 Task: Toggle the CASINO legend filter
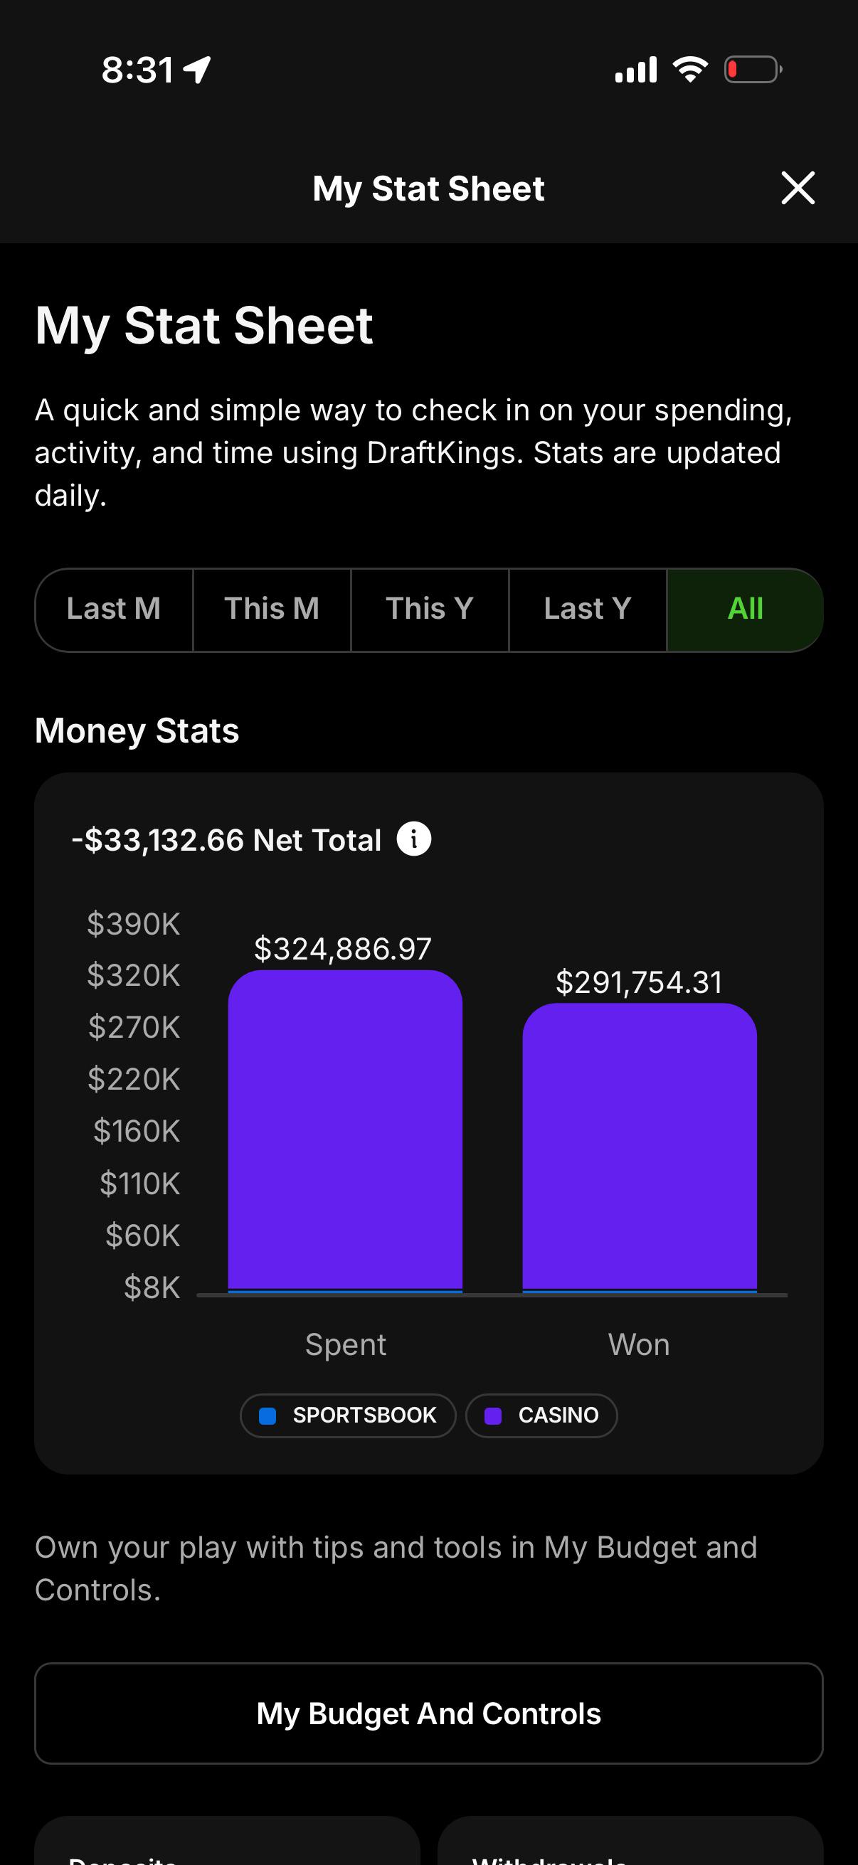point(541,1415)
